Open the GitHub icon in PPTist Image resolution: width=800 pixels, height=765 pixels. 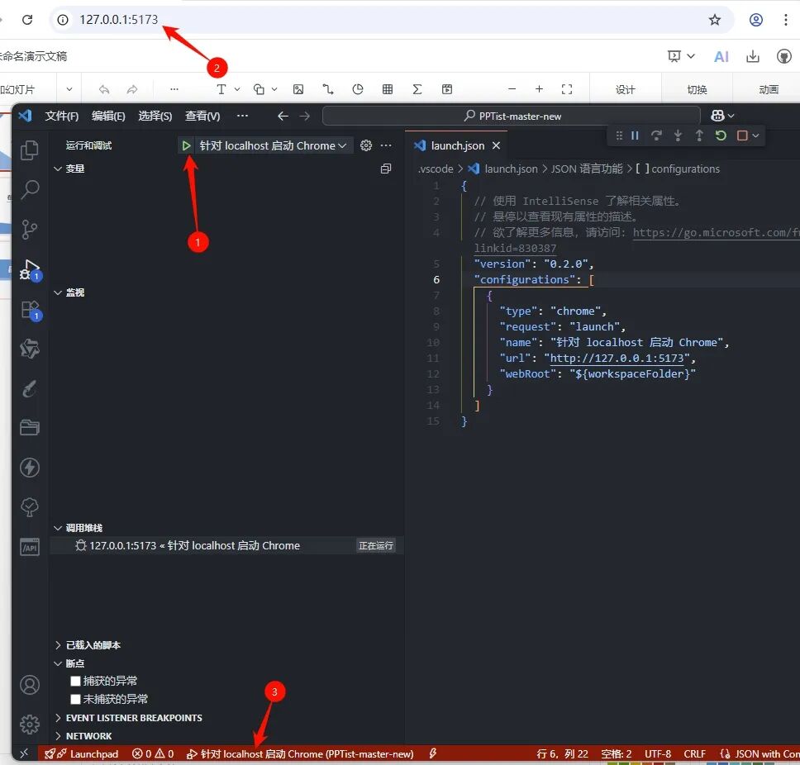(x=783, y=56)
